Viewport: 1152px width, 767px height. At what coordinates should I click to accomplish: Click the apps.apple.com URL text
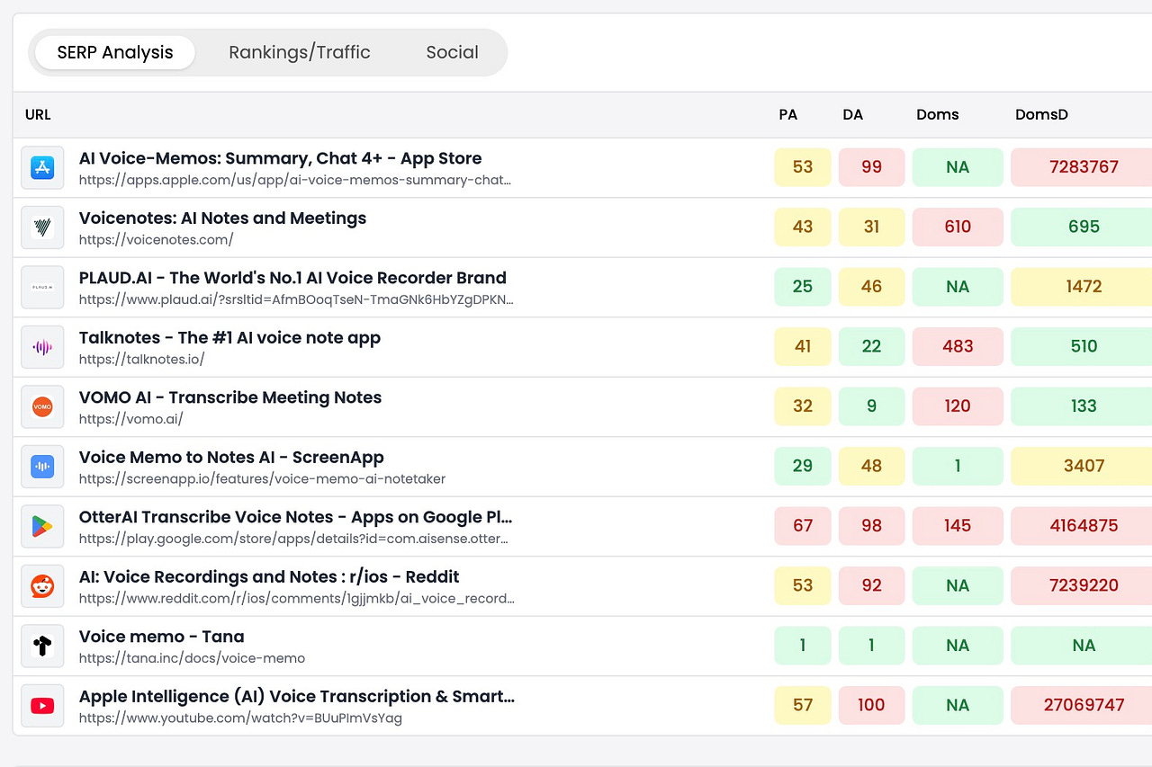[x=295, y=180]
